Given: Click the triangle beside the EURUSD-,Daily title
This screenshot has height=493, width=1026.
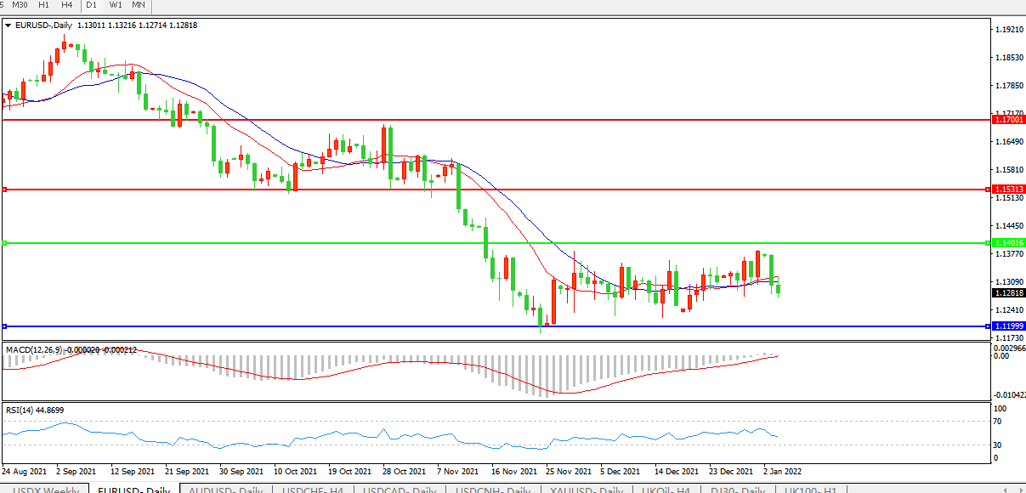Looking at the screenshot, I should tap(9, 25).
